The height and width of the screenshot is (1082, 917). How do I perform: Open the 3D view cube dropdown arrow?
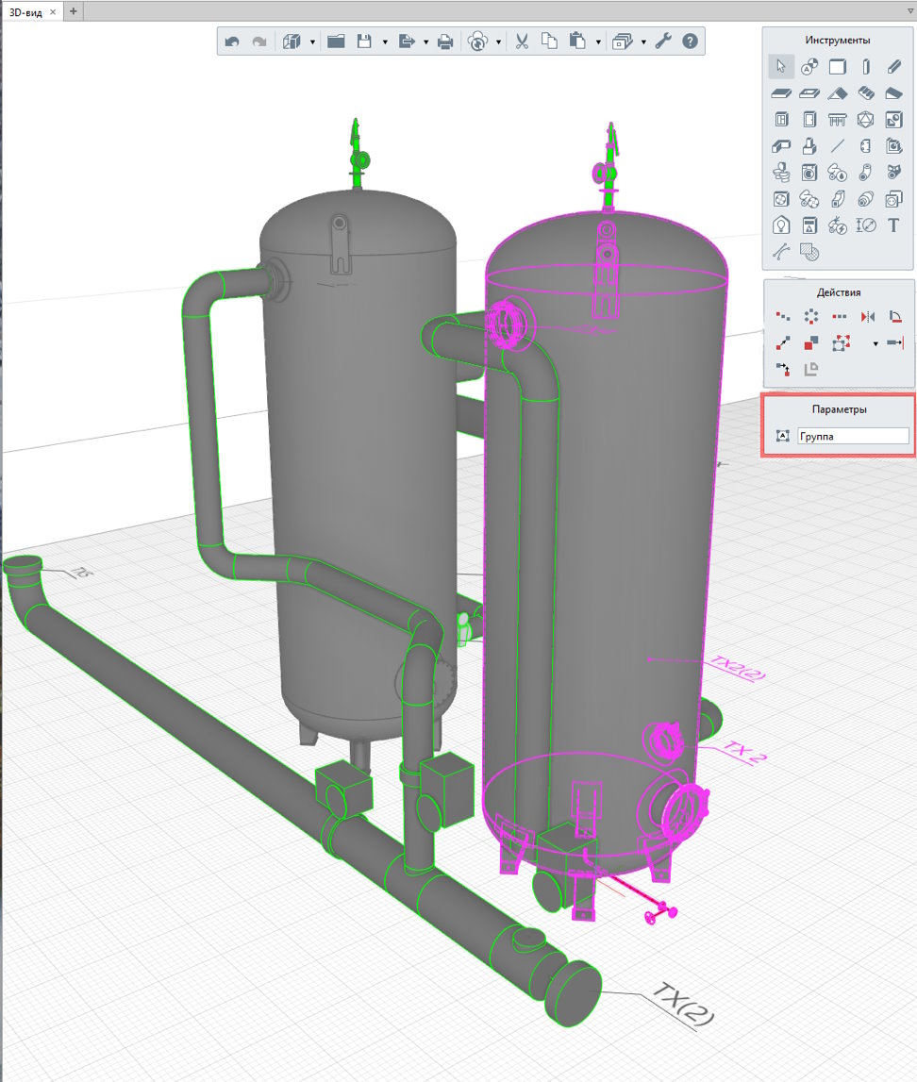[312, 42]
